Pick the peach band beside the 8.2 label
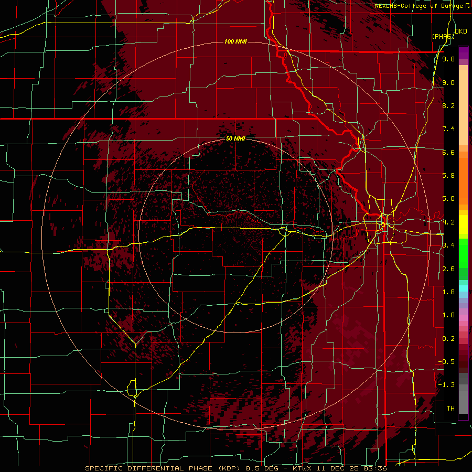 pos(463,107)
